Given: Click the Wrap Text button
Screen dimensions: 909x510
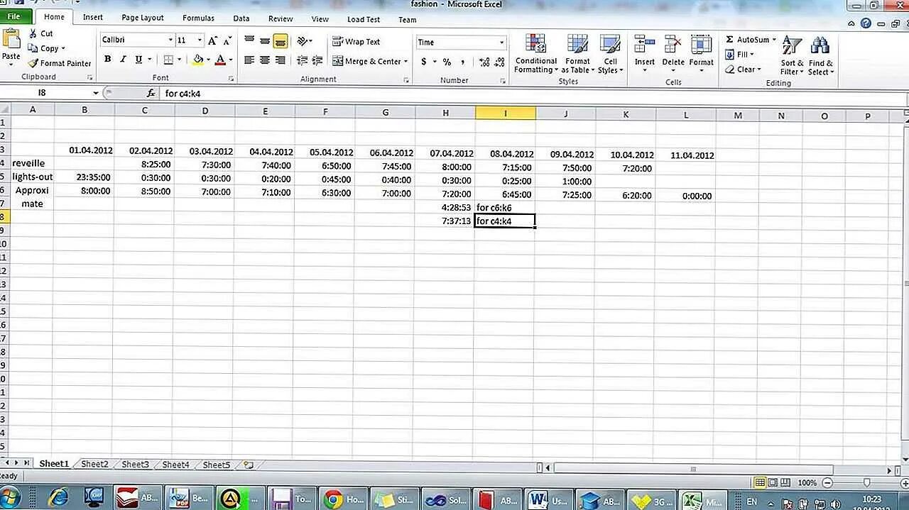Looking at the screenshot, I should click(356, 41).
